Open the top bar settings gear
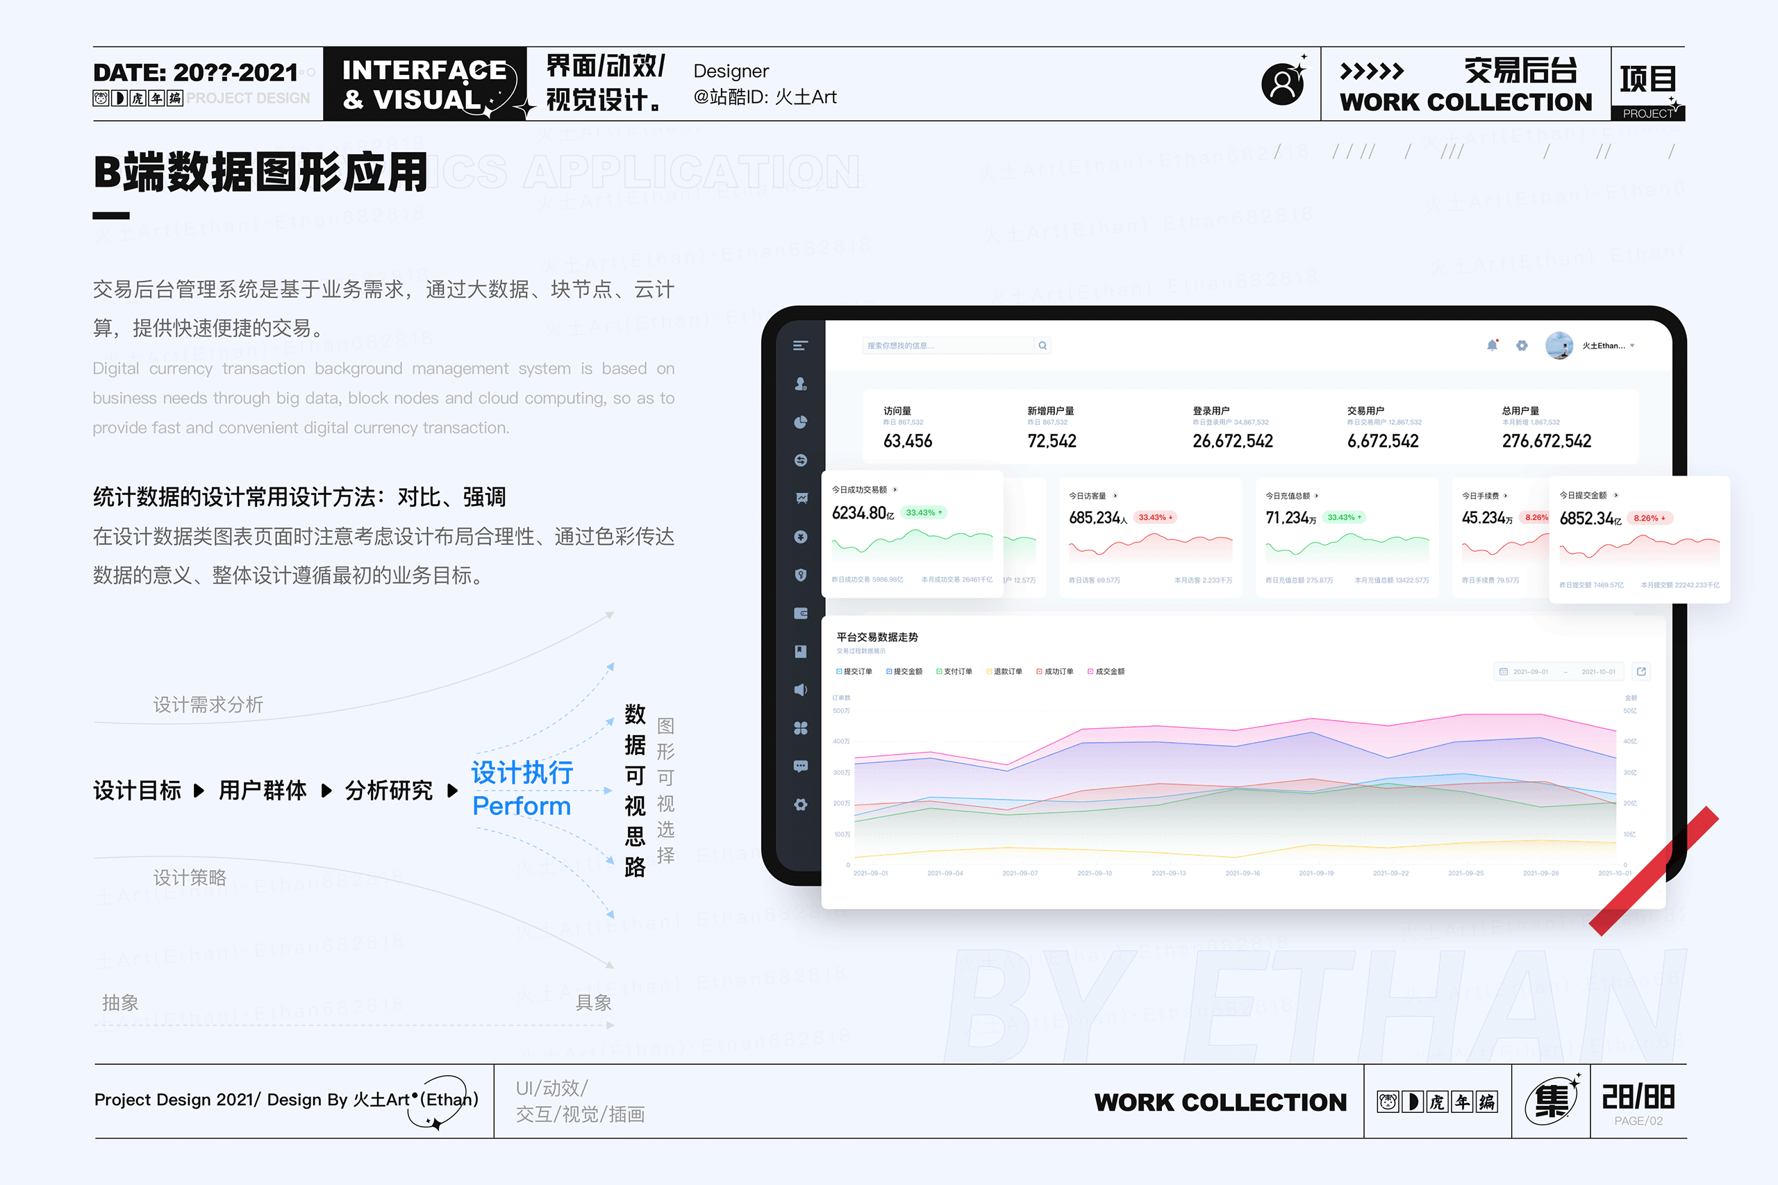 (1522, 346)
